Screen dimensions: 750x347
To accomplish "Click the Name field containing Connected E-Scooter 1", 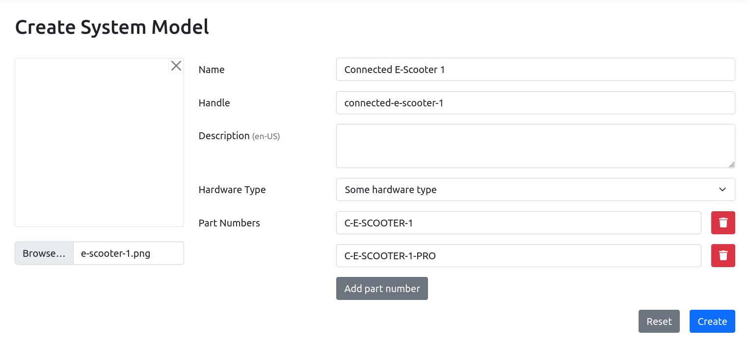I will (x=536, y=69).
